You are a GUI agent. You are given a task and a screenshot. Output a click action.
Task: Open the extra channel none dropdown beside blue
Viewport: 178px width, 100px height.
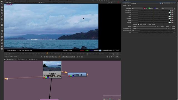tap(167, 8)
